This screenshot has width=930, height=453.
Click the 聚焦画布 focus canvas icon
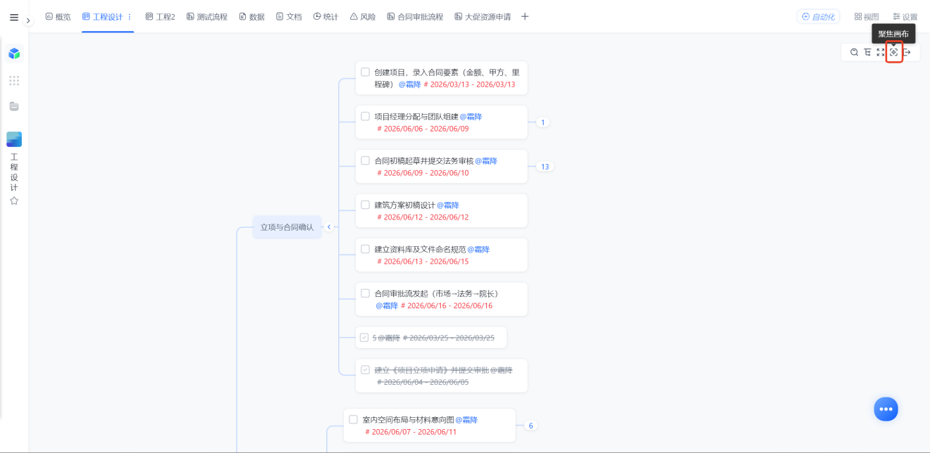point(894,53)
